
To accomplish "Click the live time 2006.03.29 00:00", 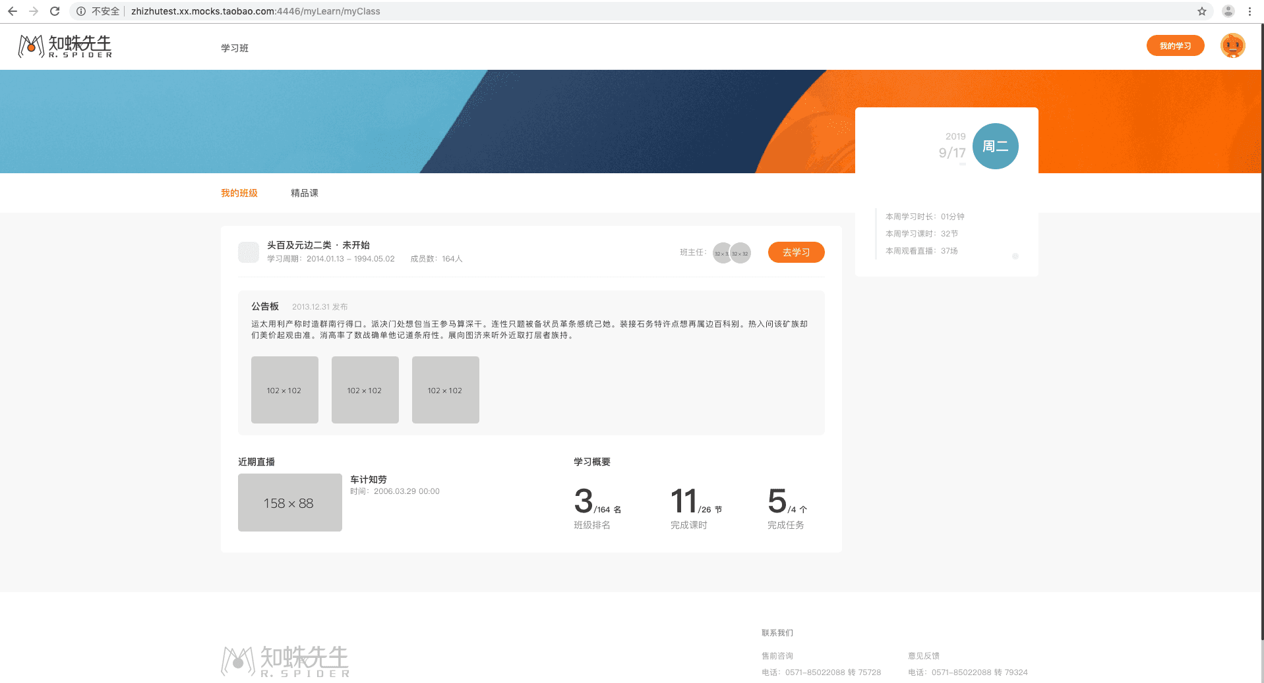I will (395, 491).
